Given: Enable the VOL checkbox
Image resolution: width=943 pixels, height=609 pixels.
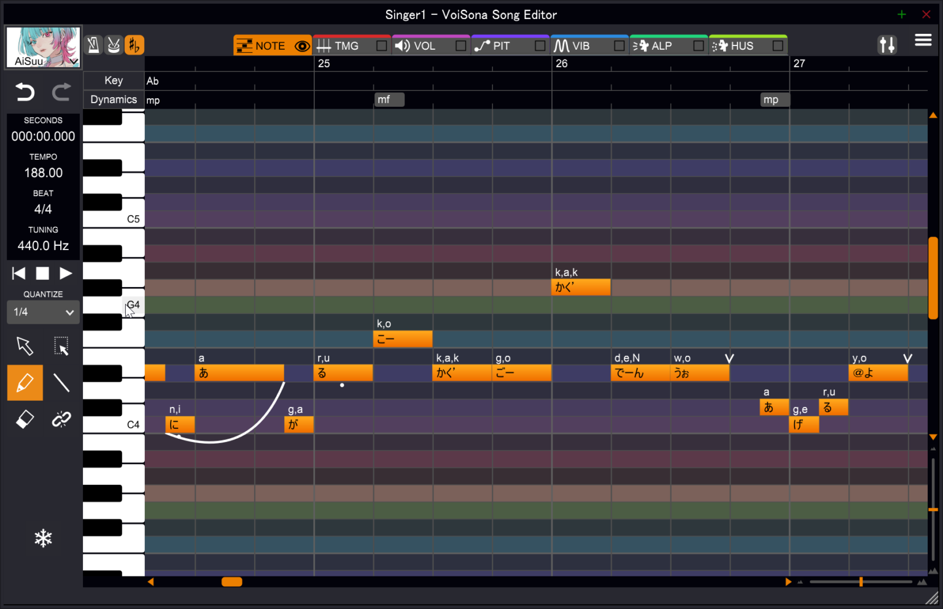Looking at the screenshot, I should pyautogui.click(x=460, y=46).
